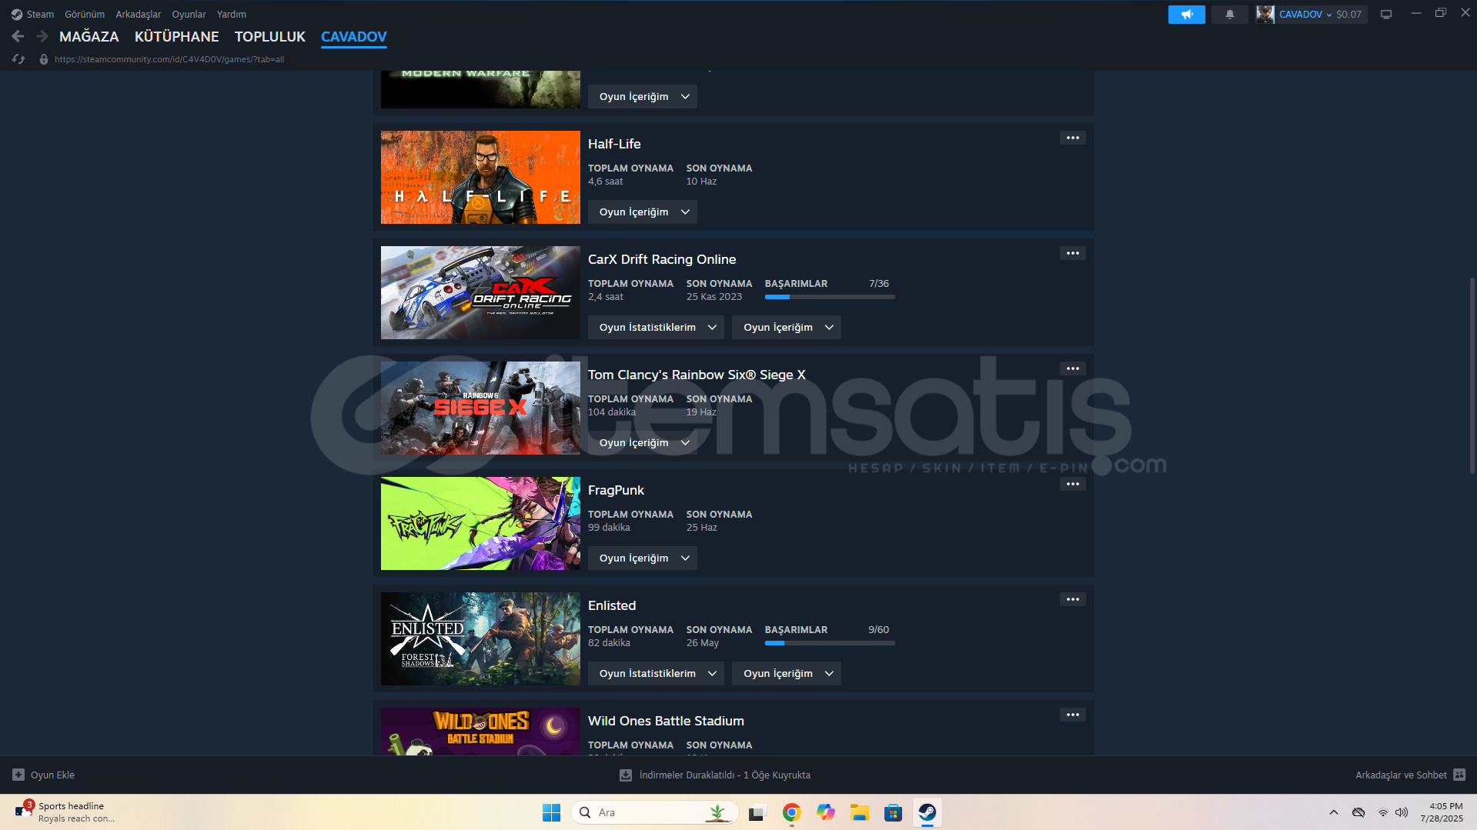Expand Oyun İstatistiklerim for Enlisted
Viewport: 1477px width, 830px height.
(x=656, y=674)
